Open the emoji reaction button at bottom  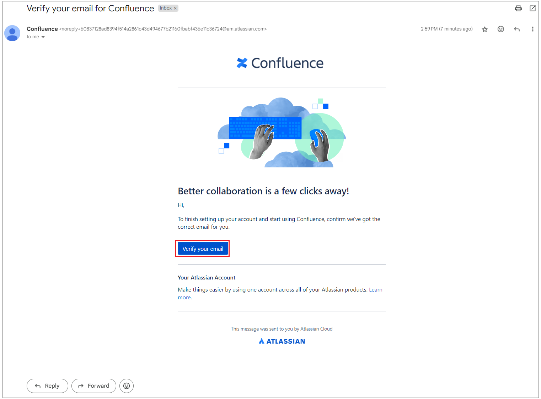[x=127, y=386]
